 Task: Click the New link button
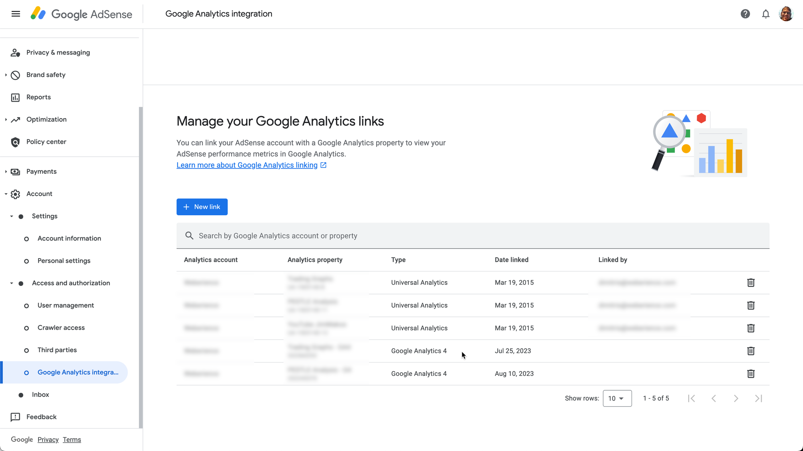coord(202,207)
